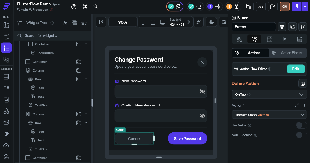
Task: Select desktop device size icon
Action: click(x=163, y=22)
